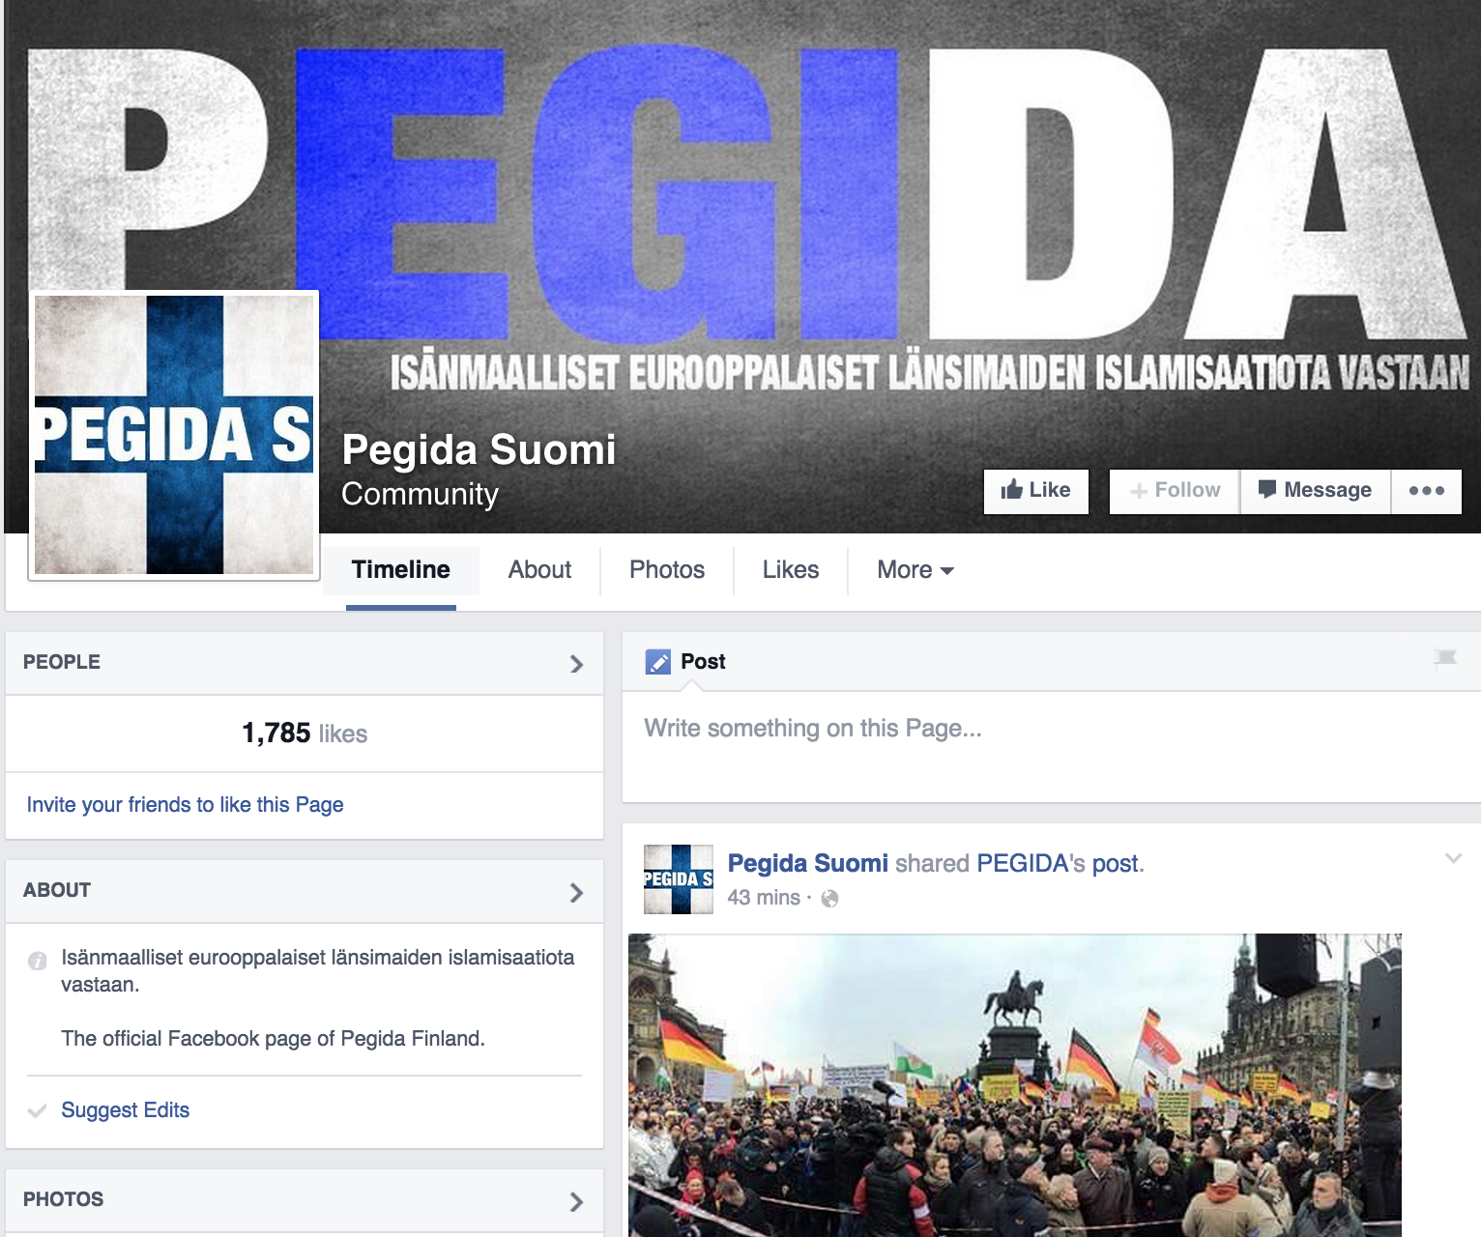
Task: Click the info icon in About section
Action: pos(38,961)
